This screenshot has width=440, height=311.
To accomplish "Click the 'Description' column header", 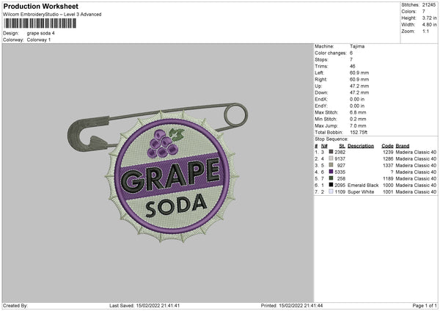I will tap(361, 146).
